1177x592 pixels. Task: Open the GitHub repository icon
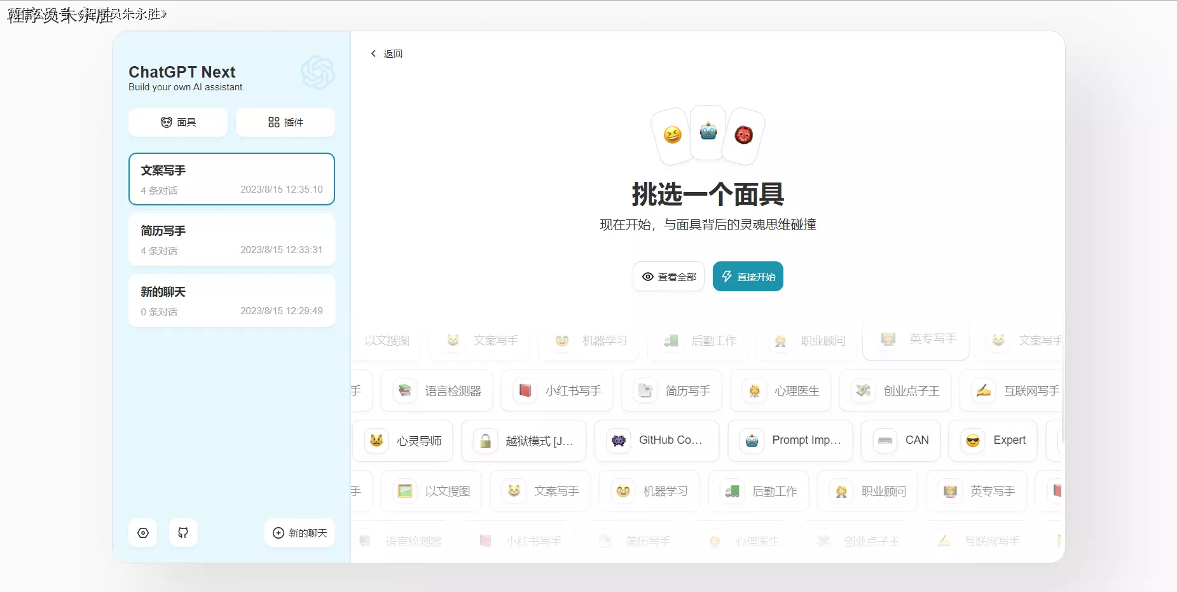pos(183,533)
